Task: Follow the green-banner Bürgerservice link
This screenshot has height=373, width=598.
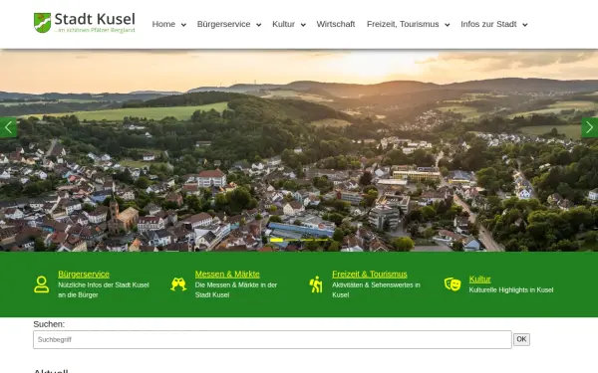Action: (x=84, y=275)
